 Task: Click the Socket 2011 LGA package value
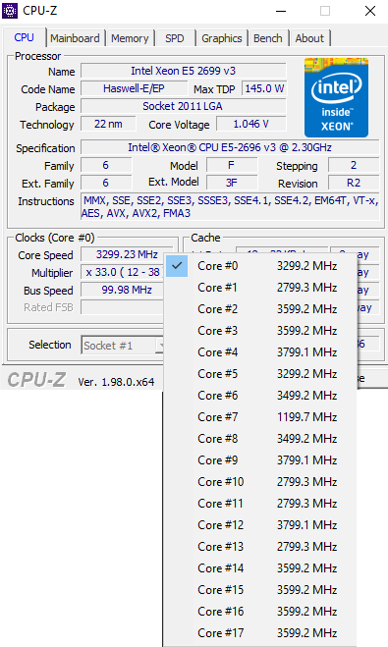click(184, 106)
